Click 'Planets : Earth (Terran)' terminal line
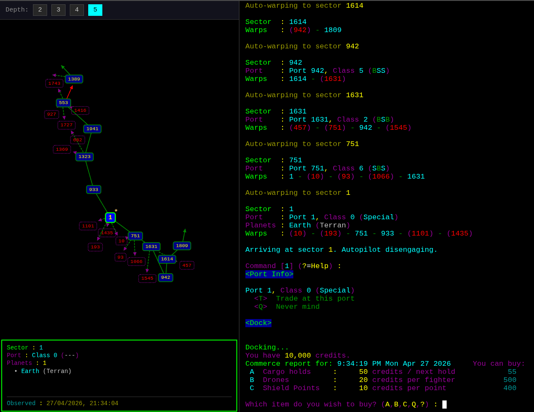The height and width of the screenshot is (412, 534). pyautogui.click(x=298, y=226)
